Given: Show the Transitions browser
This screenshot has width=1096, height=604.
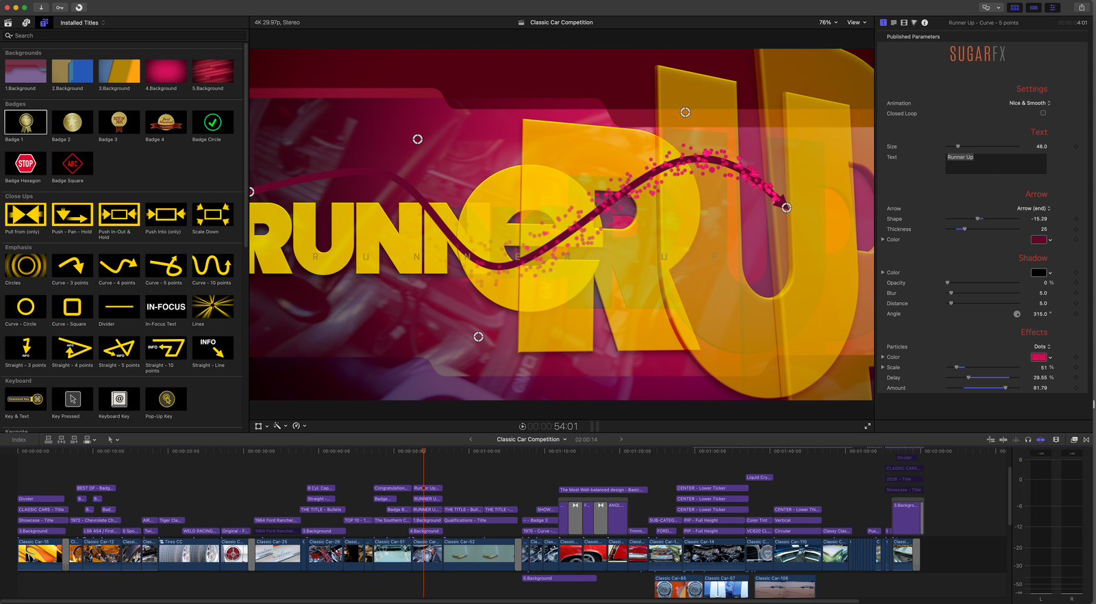Looking at the screenshot, I should click(x=1086, y=440).
